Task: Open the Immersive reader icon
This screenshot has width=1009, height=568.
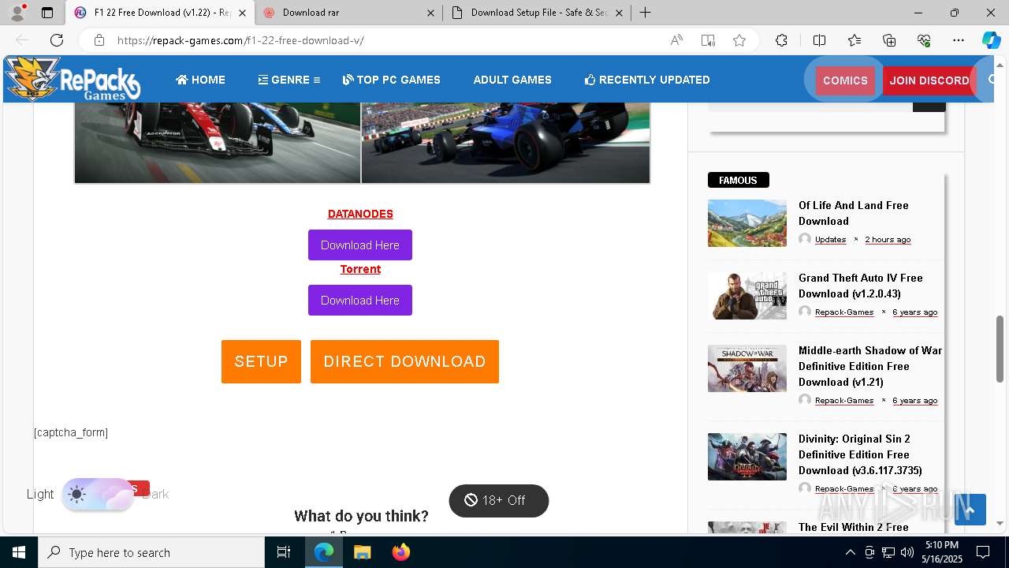Action: [708, 40]
